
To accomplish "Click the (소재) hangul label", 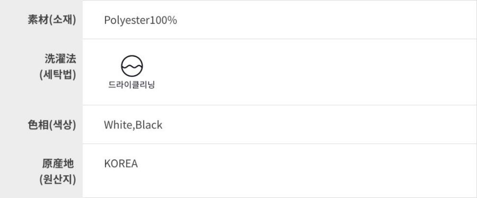I will coord(62,20).
